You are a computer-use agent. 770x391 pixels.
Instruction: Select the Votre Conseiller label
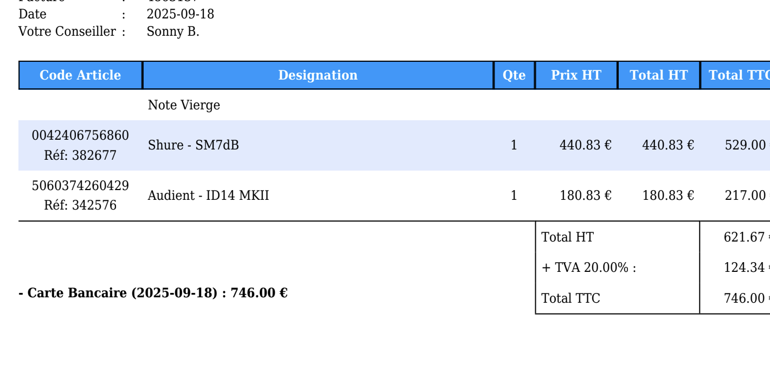tap(67, 31)
